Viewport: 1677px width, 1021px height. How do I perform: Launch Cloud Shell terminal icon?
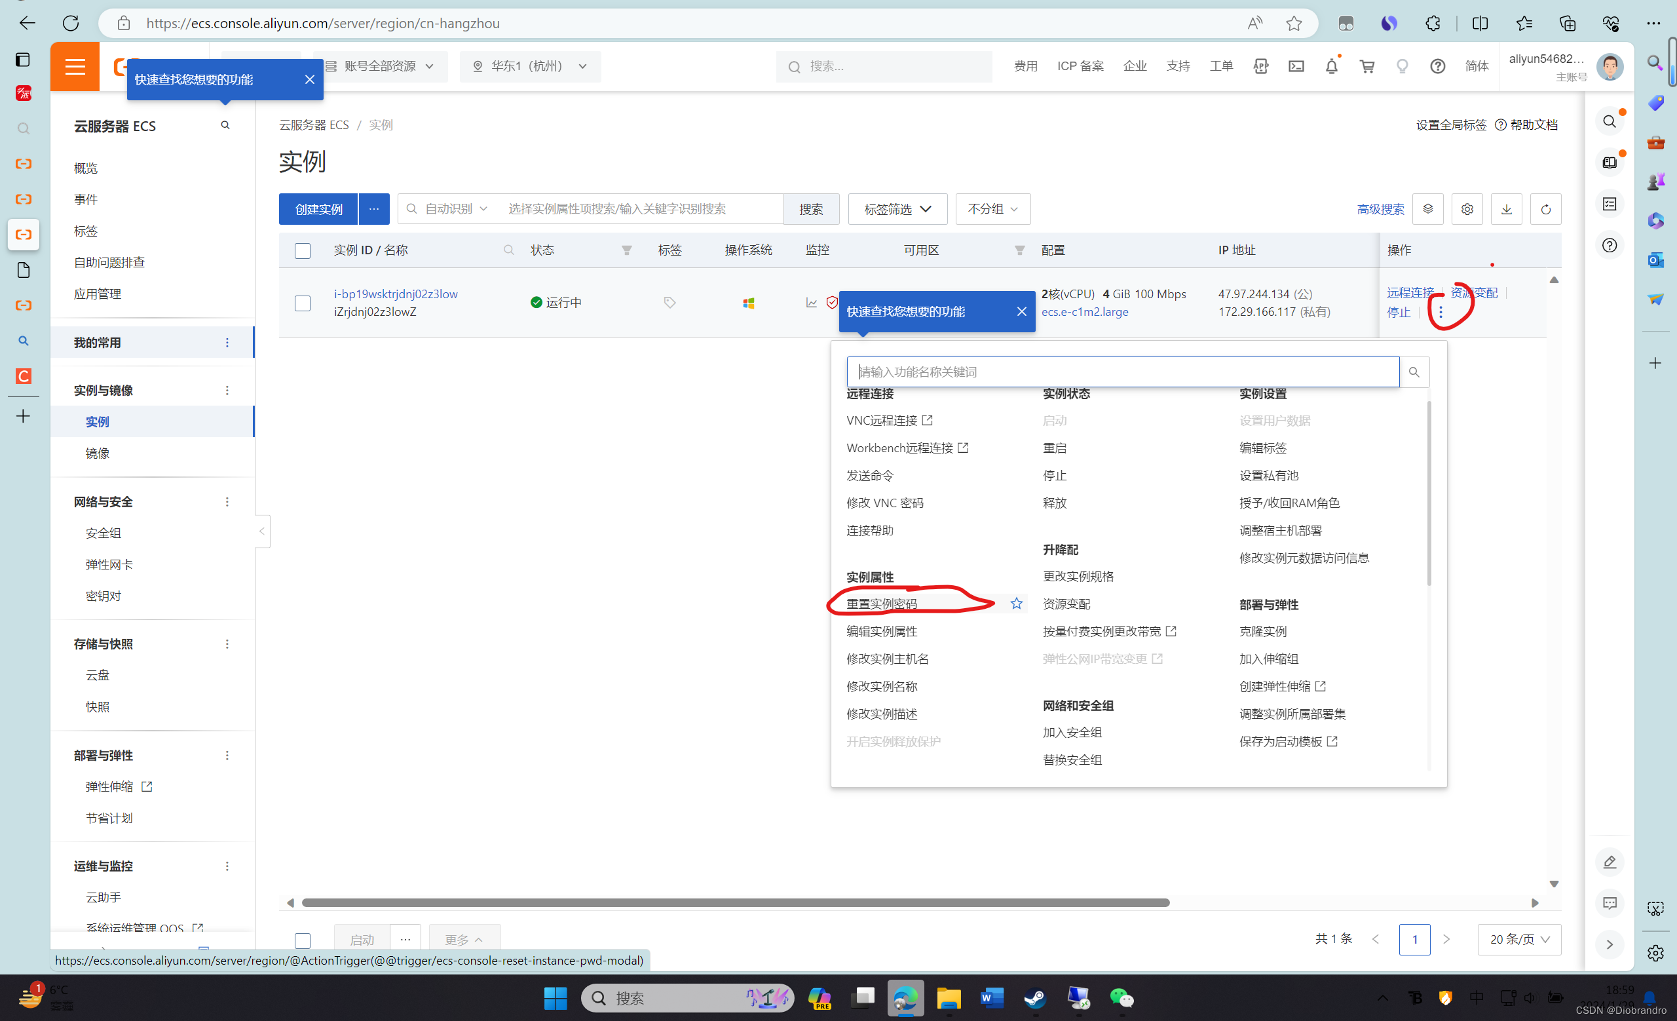click(x=1296, y=66)
